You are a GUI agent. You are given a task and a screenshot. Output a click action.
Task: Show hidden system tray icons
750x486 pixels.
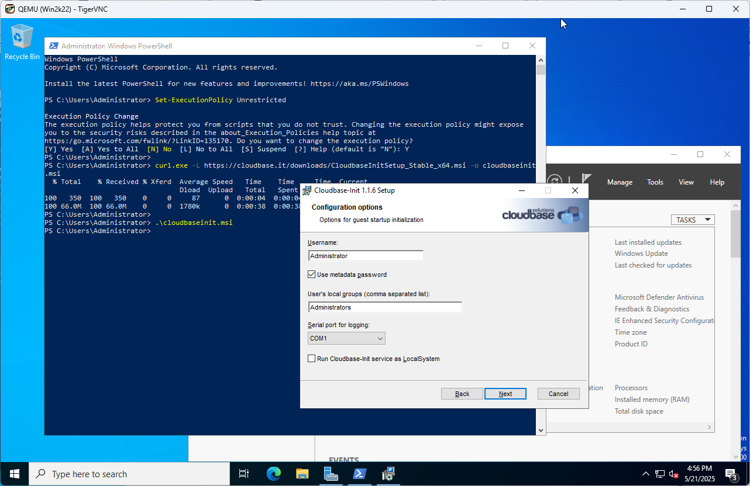click(646, 474)
